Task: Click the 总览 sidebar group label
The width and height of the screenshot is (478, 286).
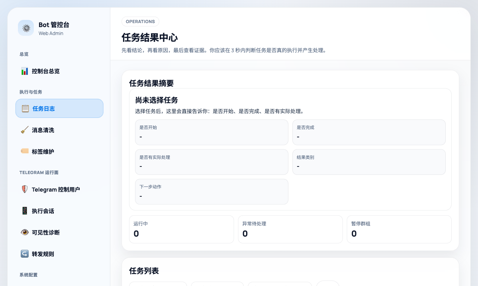Action: pos(24,54)
